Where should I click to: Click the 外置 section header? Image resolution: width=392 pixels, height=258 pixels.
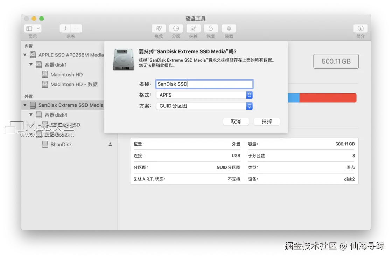(x=28, y=96)
